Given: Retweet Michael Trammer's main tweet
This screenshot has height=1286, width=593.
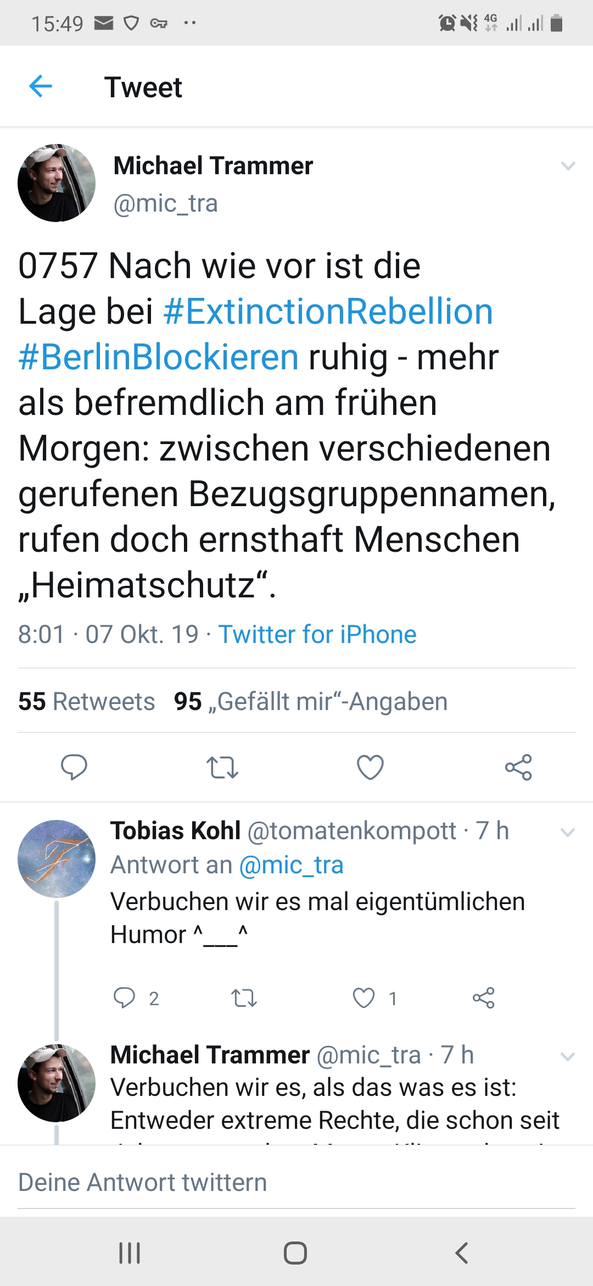Looking at the screenshot, I should pos(222,767).
